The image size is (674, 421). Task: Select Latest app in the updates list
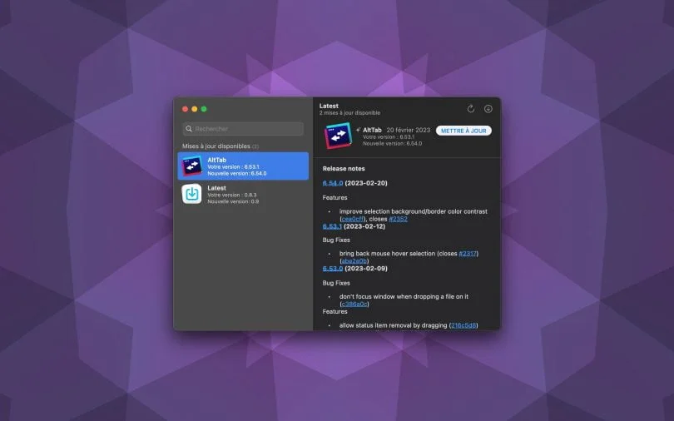pos(243,194)
